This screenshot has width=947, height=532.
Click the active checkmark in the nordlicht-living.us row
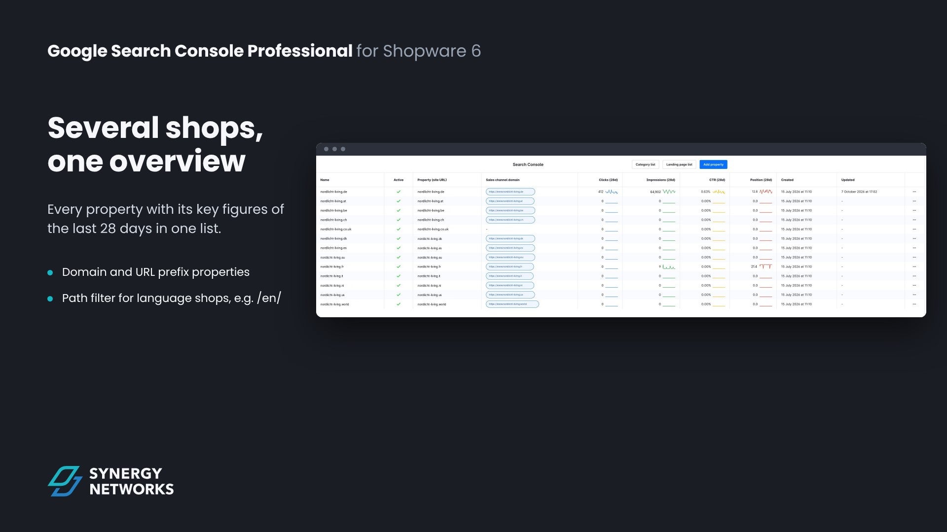coord(399,295)
